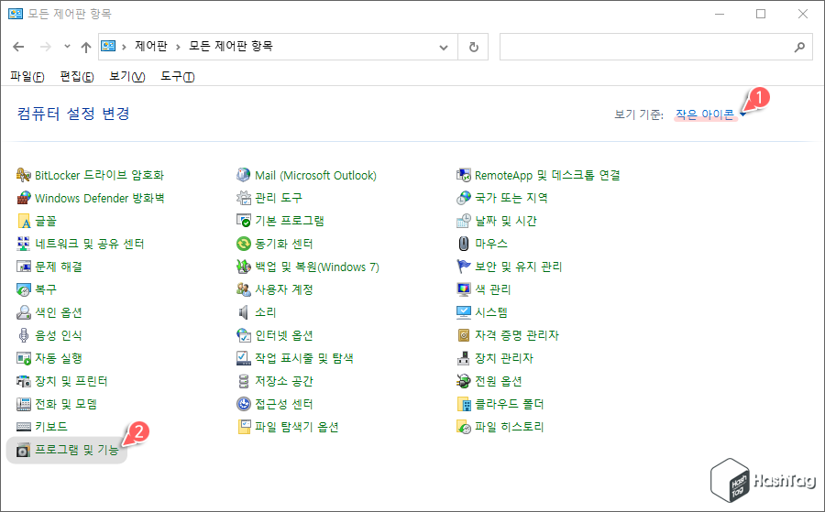Open the 편집(E) menu
This screenshot has width=825, height=512.
[x=77, y=77]
